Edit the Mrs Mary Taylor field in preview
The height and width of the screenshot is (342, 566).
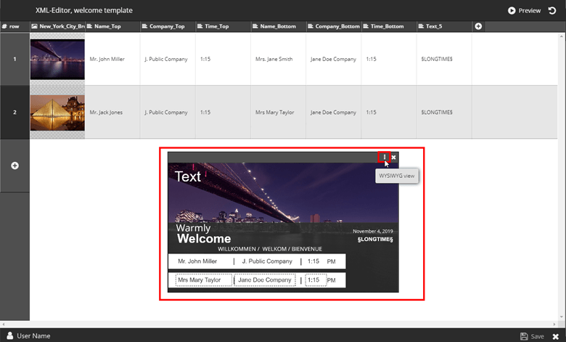204,280
